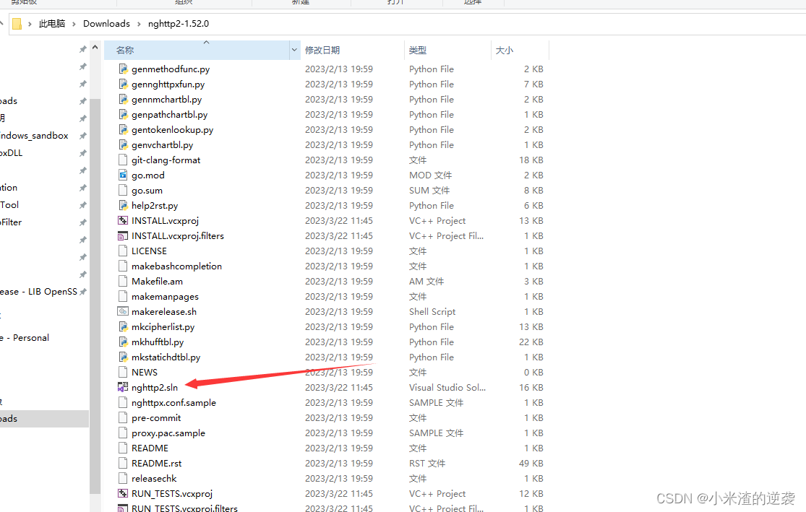Select the nghttp2.sln Visual Studio solution icon
This screenshot has width=806, height=512.
(x=123, y=387)
